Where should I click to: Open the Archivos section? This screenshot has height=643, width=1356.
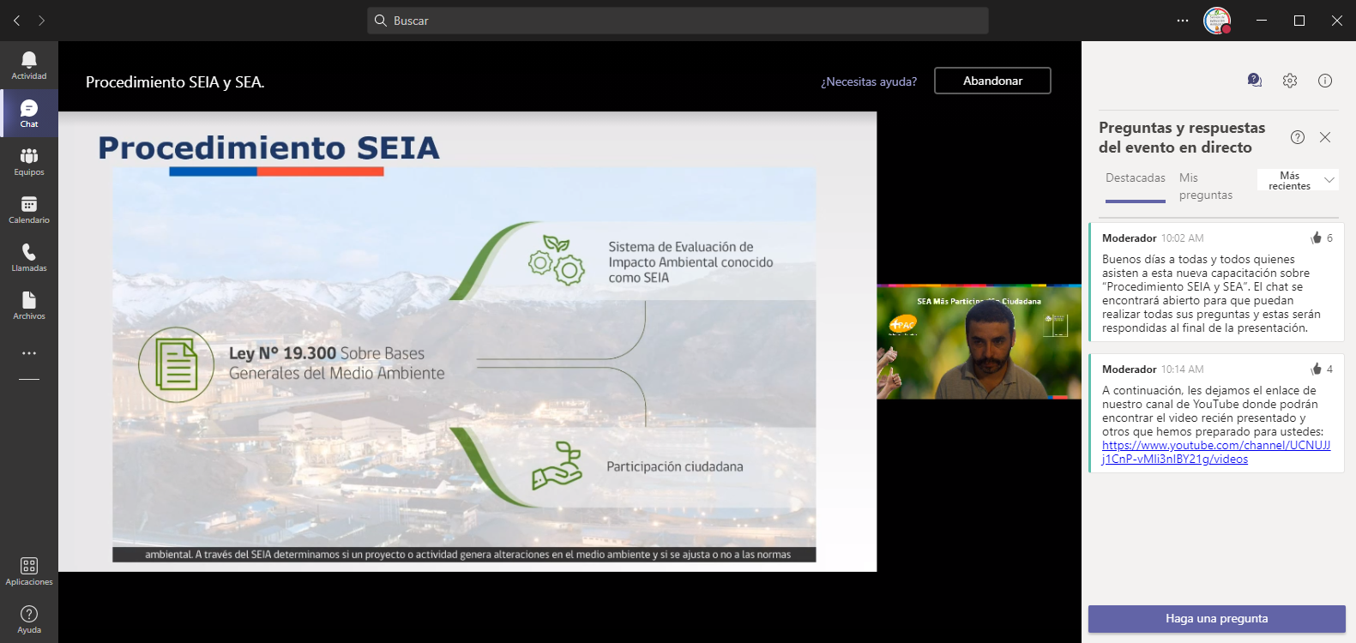29,305
